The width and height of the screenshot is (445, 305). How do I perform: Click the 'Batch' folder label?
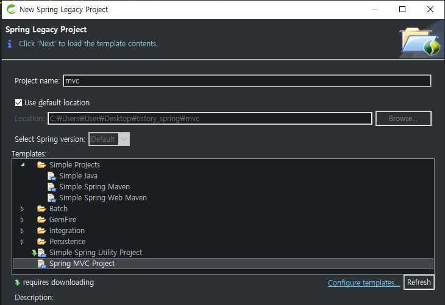click(59, 209)
